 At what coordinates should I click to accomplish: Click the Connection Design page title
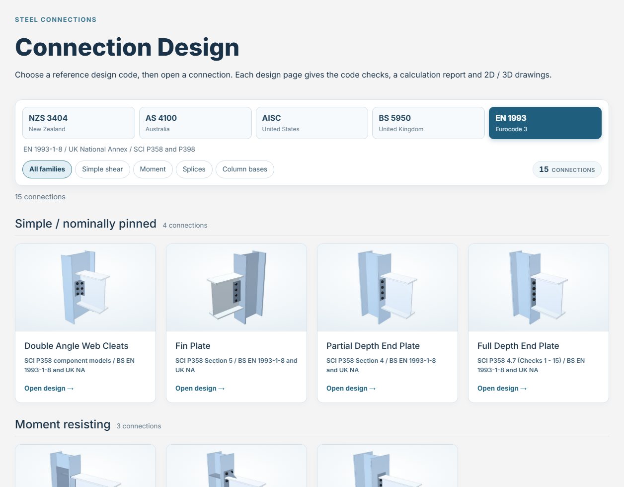tap(127, 47)
